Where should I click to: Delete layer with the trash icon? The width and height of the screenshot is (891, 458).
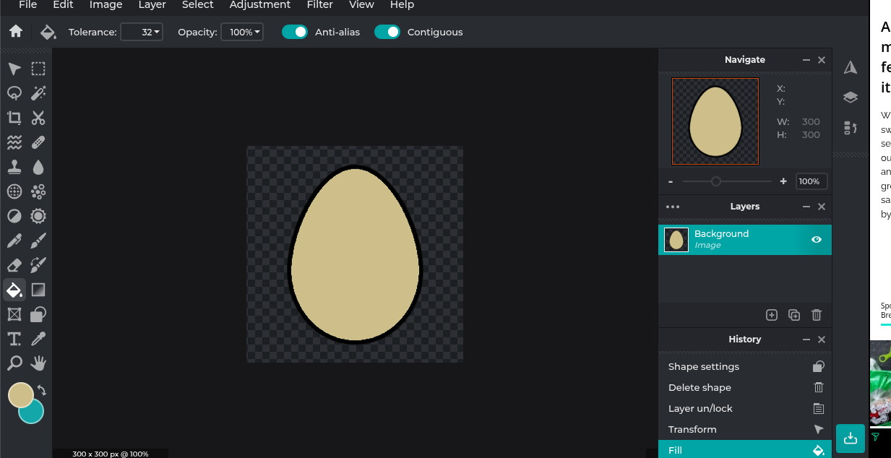click(817, 315)
